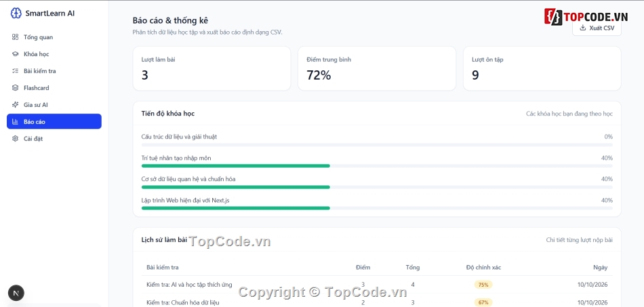Click the Flashcard layers icon
Screen dimensions: 644x307
click(15, 88)
